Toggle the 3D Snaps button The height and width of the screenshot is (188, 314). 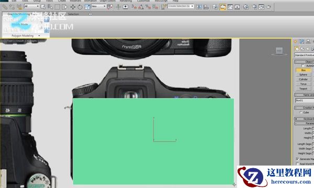[x=134, y=7]
